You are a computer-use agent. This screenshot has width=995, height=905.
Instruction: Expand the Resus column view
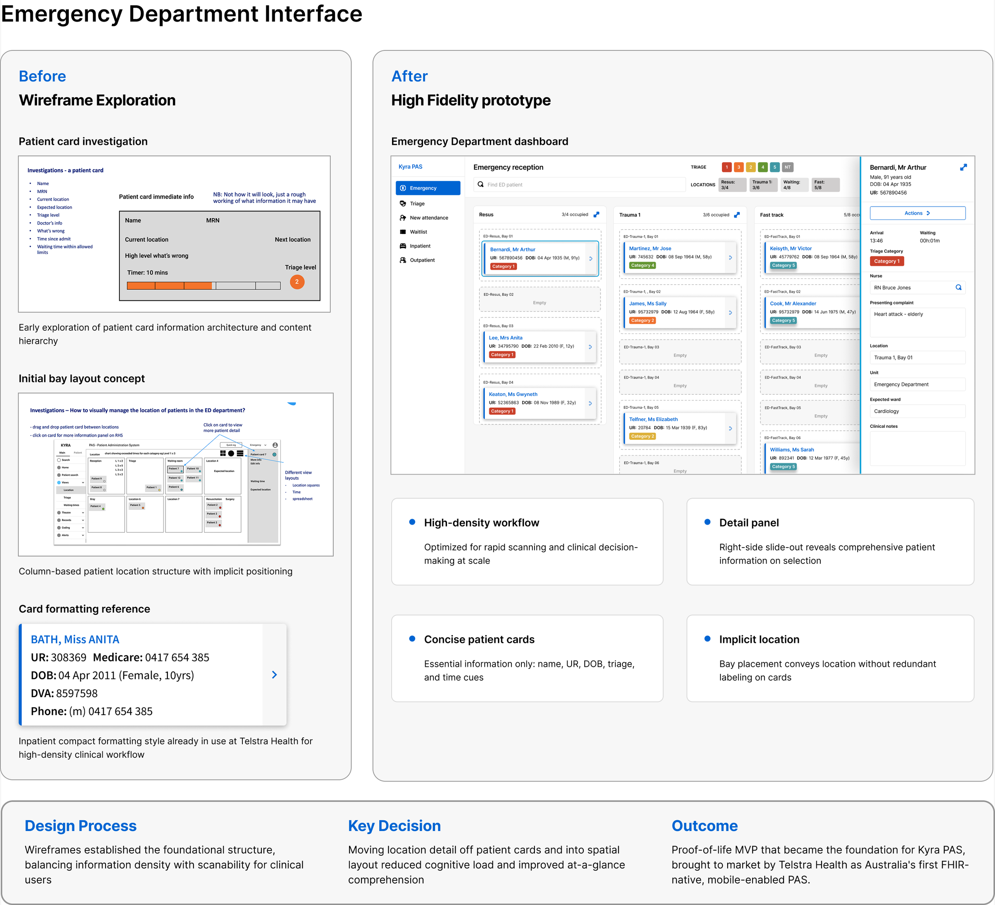coord(596,215)
